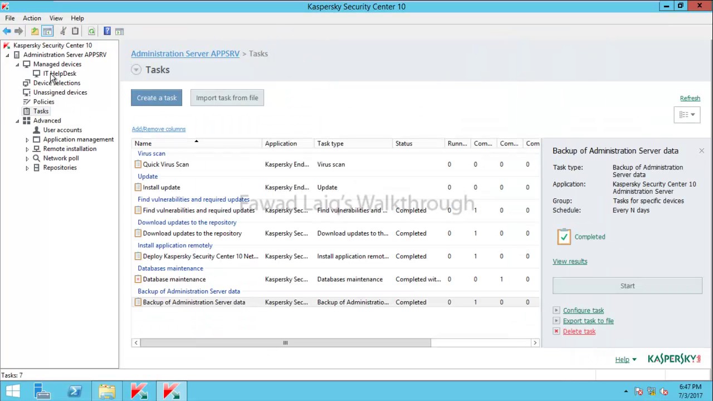The height and width of the screenshot is (401, 713).
Task: Click the Cut scissors toolbar icon
Action: coord(63,31)
